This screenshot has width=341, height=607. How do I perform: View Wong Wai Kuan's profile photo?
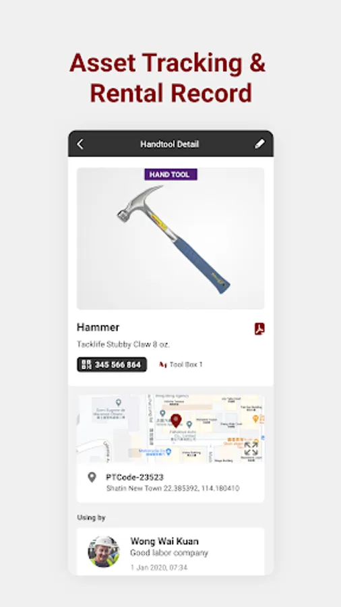click(104, 552)
